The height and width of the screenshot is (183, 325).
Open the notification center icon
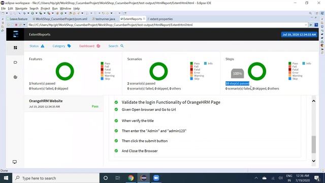317,178
